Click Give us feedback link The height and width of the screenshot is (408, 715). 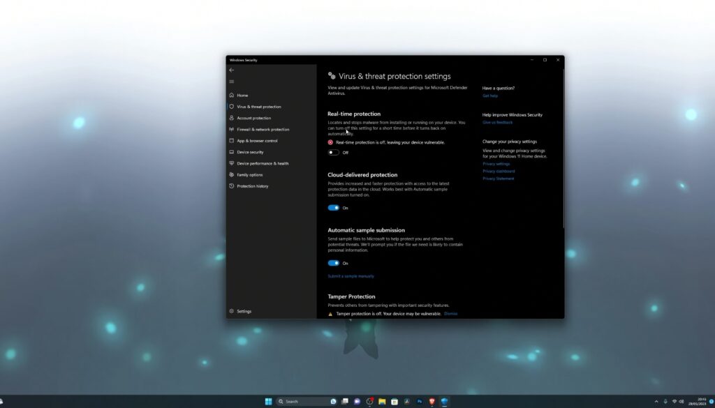497,123
